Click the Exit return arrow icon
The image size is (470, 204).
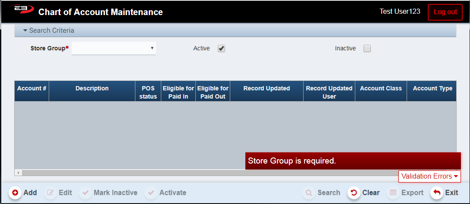437,193
